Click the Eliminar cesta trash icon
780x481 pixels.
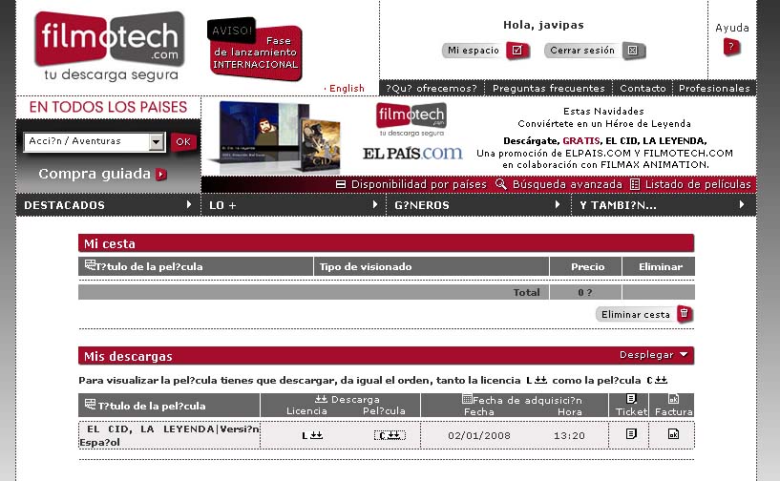click(x=684, y=314)
